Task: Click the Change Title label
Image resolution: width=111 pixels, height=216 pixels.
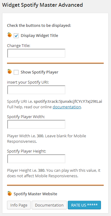Action: pos(19,45)
